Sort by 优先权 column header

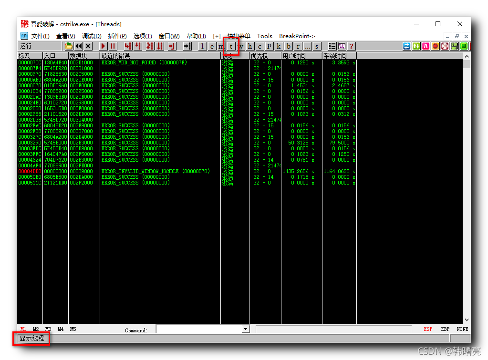tap(265, 56)
